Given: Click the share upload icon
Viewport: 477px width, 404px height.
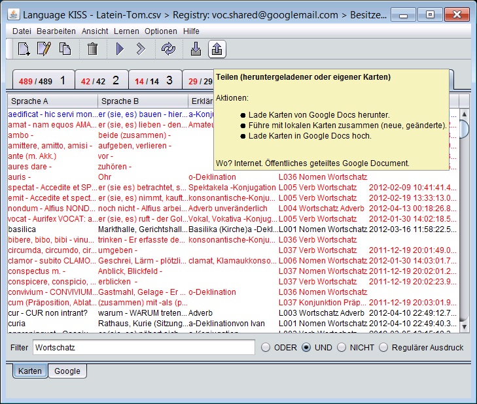Looking at the screenshot, I should [217, 49].
